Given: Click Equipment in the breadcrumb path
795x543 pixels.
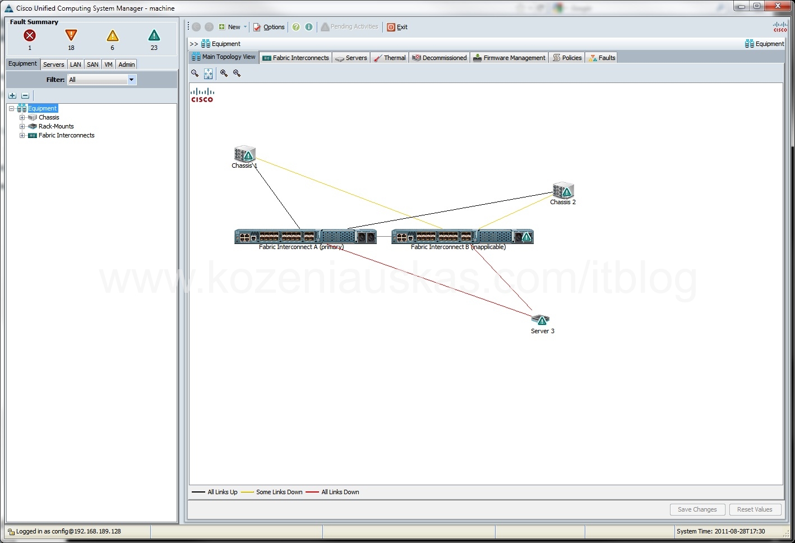Looking at the screenshot, I should [x=226, y=44].
